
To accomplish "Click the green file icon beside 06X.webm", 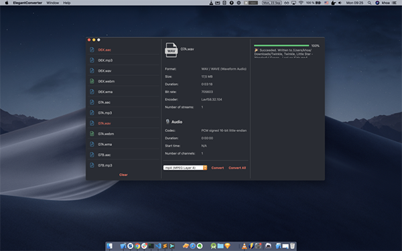I will coord(92,81).
